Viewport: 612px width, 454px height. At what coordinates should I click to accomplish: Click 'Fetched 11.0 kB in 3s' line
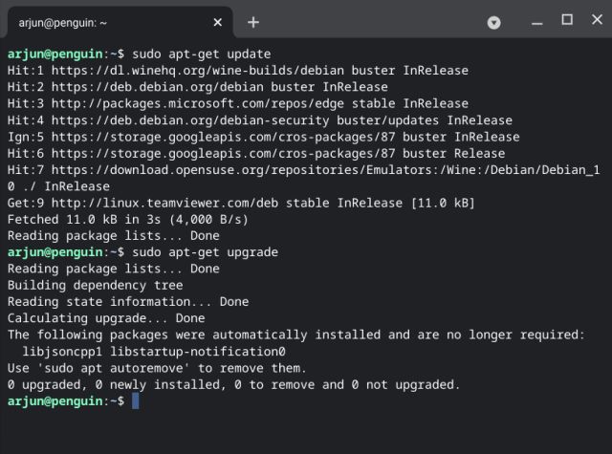[127, 220]
